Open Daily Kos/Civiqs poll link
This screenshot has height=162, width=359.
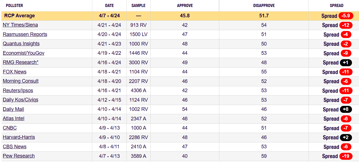pos(20,100)
